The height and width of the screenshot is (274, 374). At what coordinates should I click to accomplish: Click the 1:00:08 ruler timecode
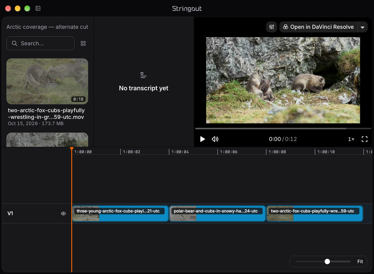[x=277, y=152]
